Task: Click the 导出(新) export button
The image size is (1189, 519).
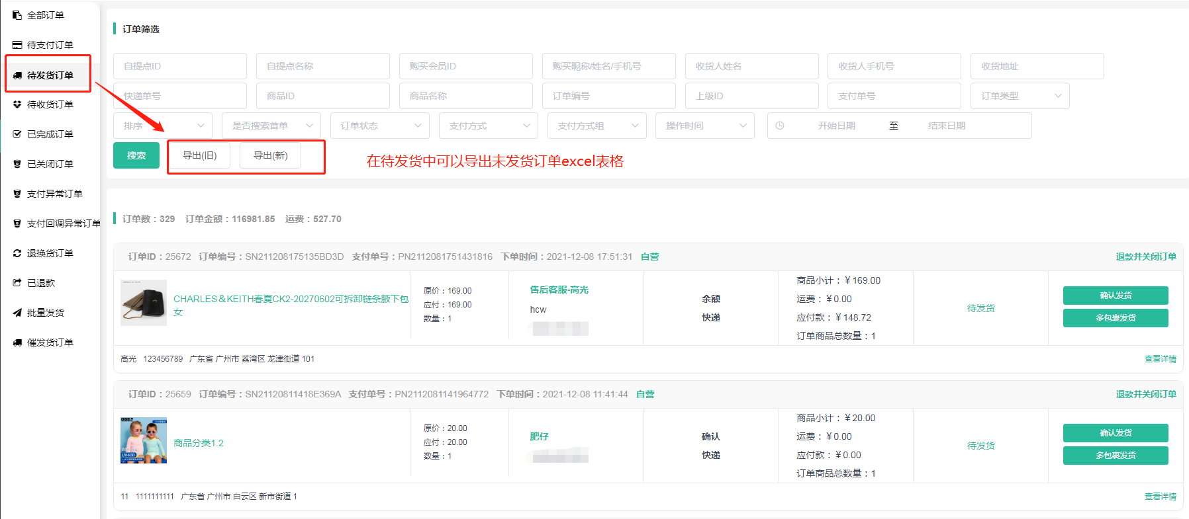Action: 270,155
